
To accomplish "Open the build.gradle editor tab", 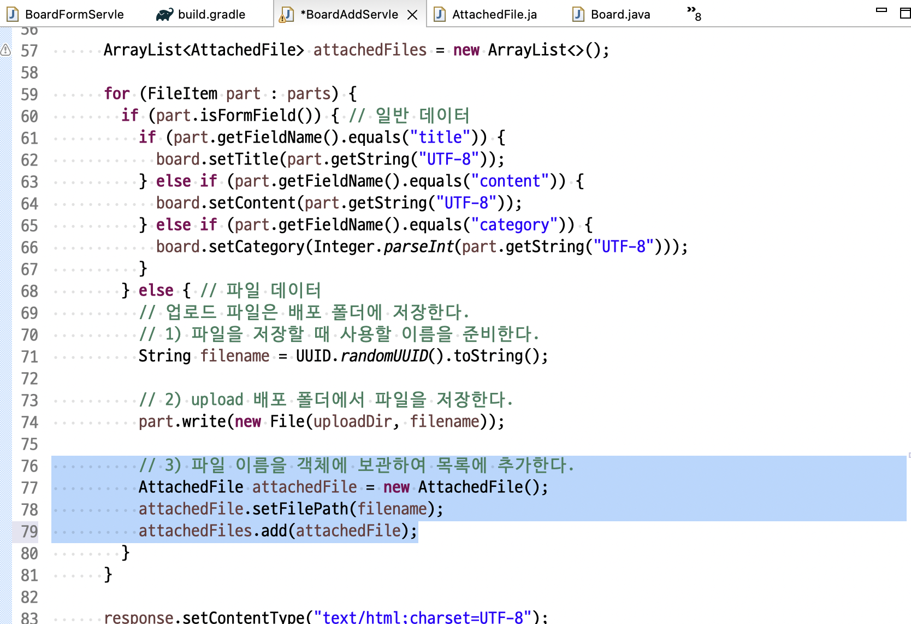I will pyautogui.click(x=202, y=14).
